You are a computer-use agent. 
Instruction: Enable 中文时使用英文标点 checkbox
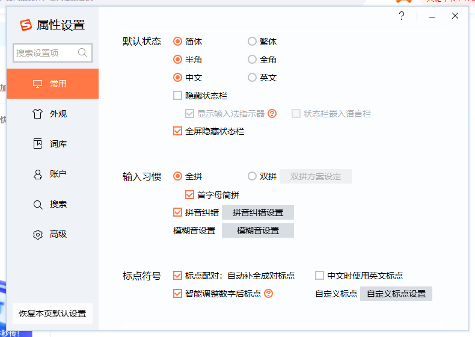[320, 276]
